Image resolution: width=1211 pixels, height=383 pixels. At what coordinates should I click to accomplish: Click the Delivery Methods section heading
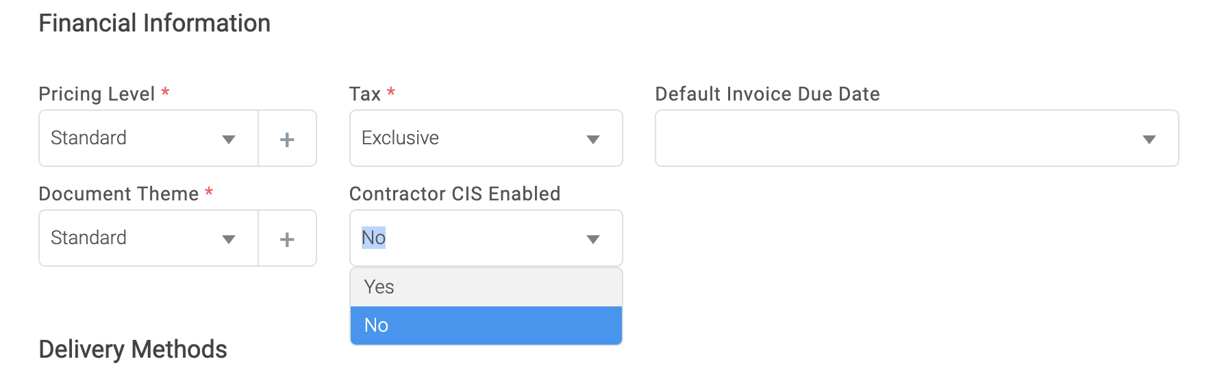[133, 349]
